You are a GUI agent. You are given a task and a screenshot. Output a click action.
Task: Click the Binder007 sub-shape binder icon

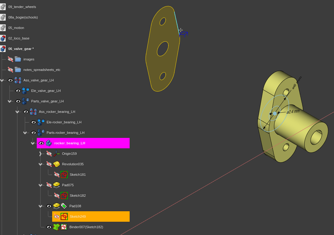56,227
